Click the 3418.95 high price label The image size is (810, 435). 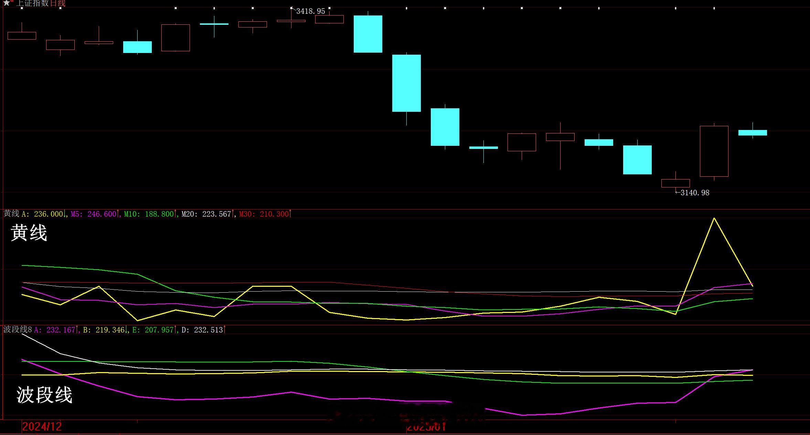(310, 11)
